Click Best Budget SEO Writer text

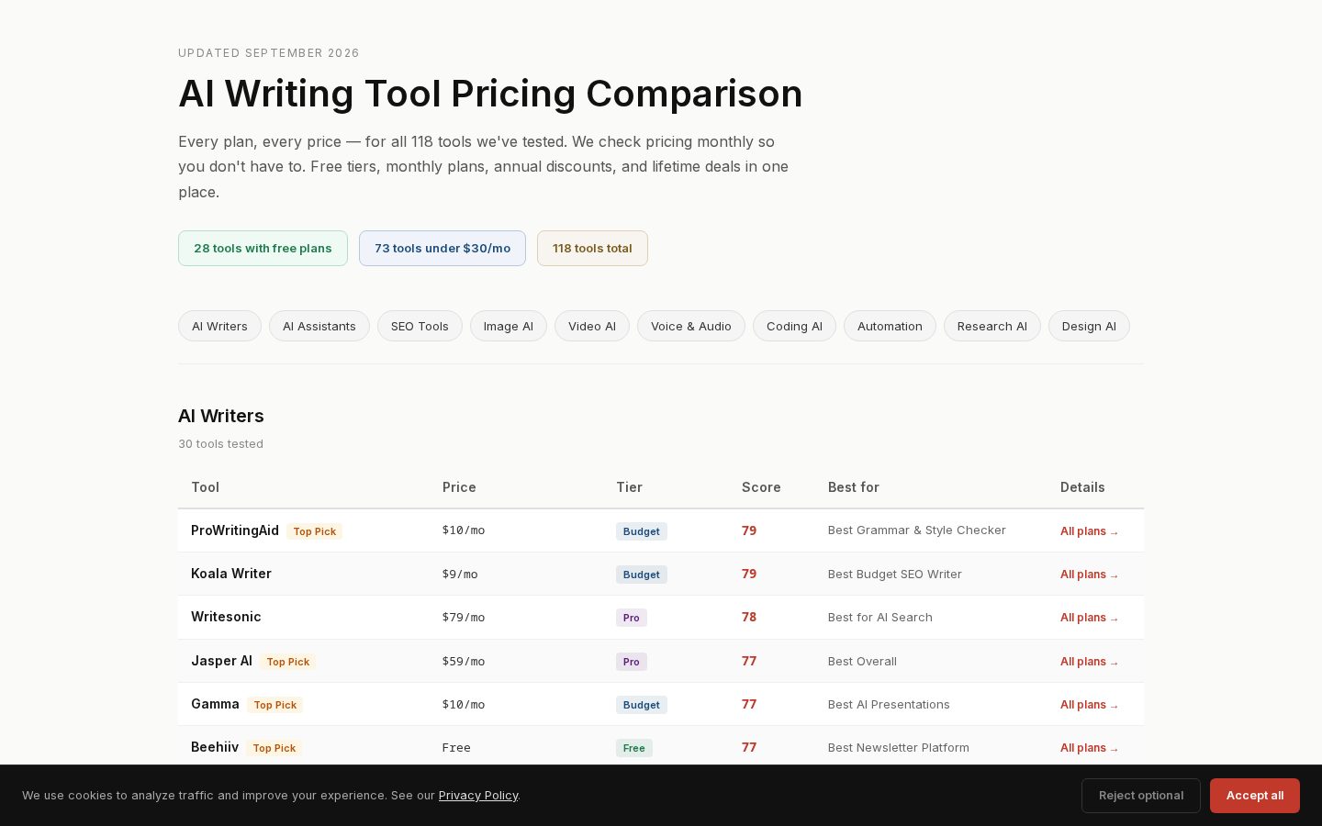895,574
